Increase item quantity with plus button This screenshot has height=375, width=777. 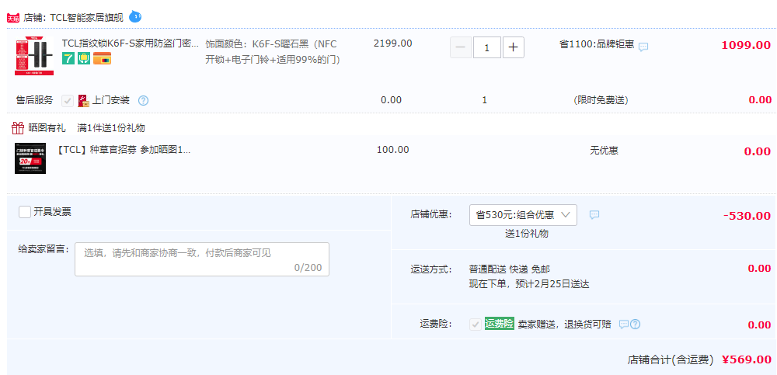pos(514,47)
